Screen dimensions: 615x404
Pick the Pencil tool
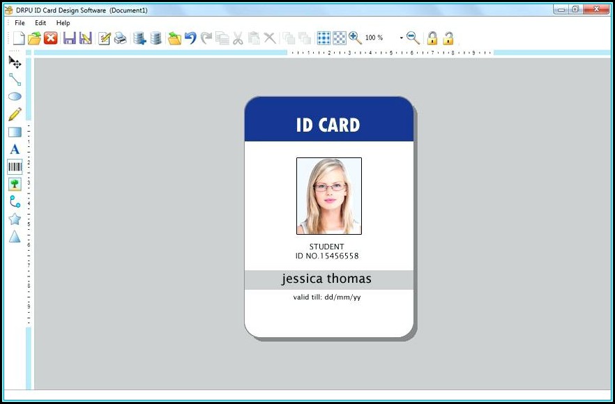coord(15,114)
